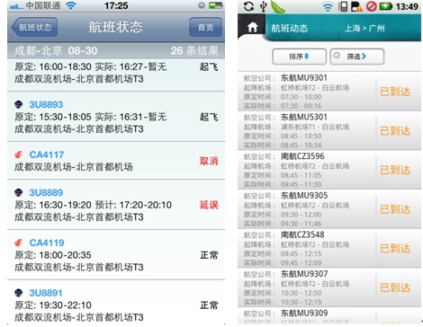Open flight CA4117 details

point(116,161)
